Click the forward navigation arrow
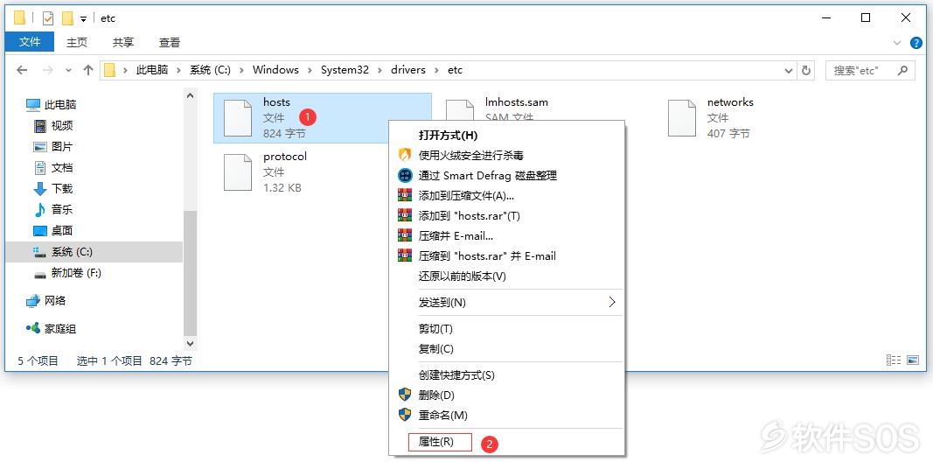Viewport: 933px width, 462px height. (x=49, y=70)
